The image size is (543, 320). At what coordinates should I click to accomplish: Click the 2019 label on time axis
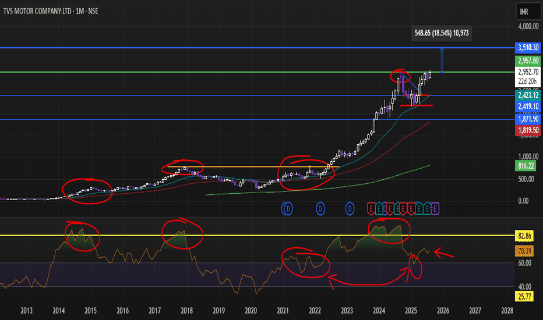pyautogui.click(x=219, y=311)
